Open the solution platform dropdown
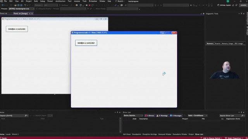Screen dimensions: 248x139 (x=51, y=5)
